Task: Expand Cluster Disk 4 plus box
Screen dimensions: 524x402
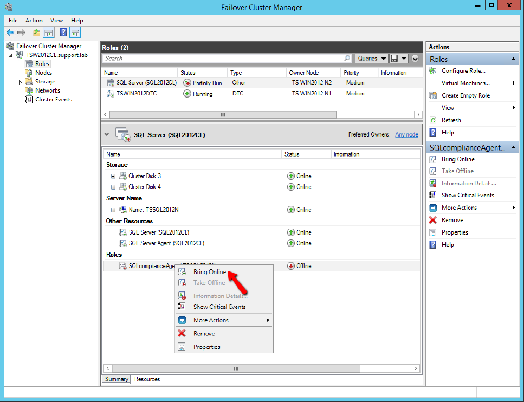Action: pos(113,187)
